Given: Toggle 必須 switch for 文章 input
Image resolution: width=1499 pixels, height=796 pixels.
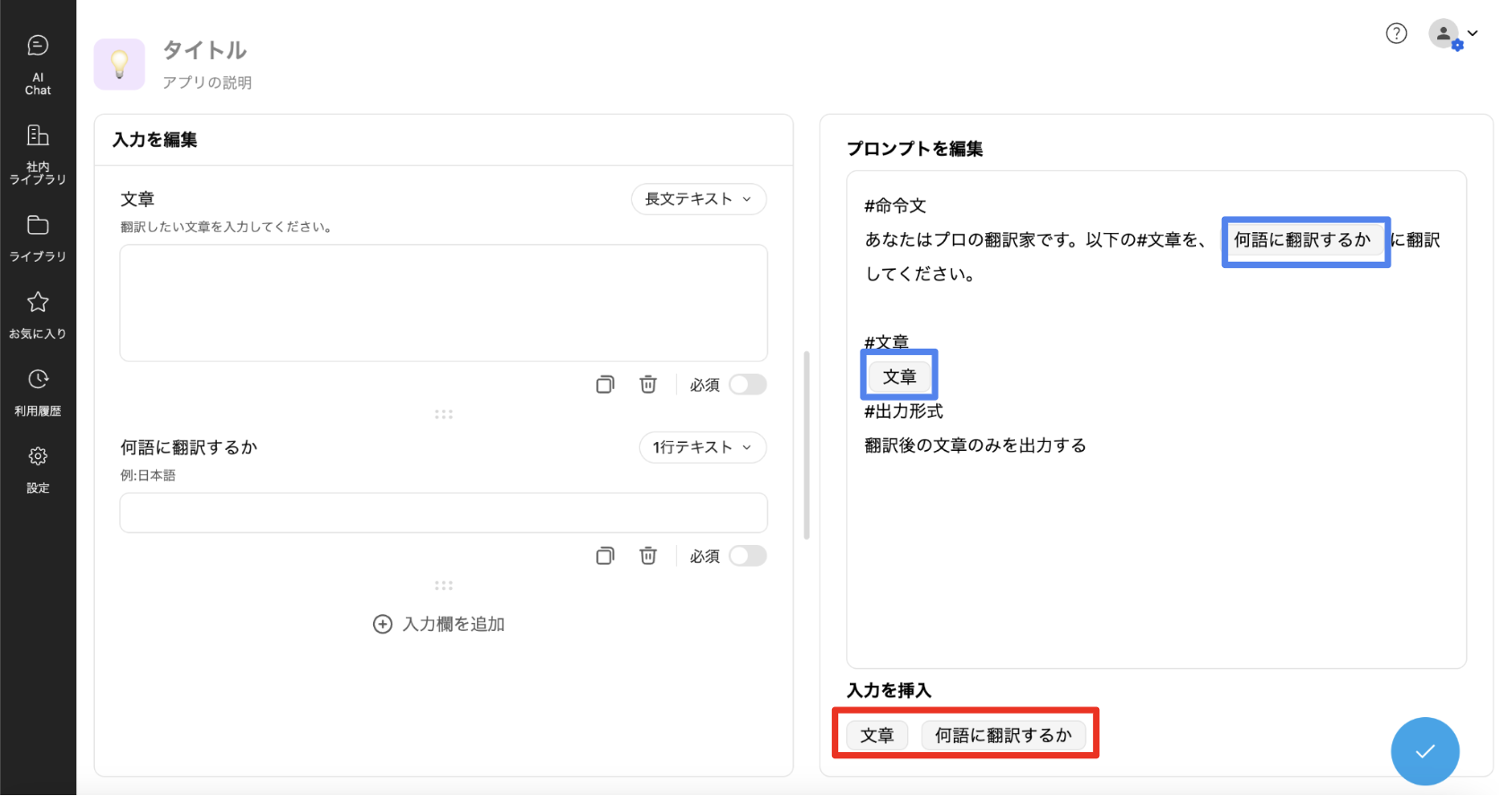Looking at the screenshot, I should click(x=748, y=385).
